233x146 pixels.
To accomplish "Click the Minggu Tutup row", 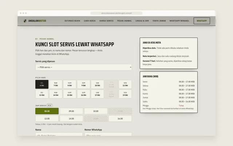I will tap(169, 105).
